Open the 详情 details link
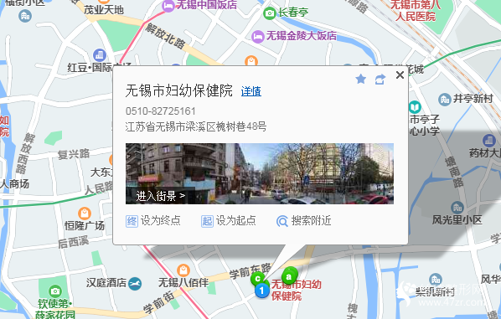The image size is (501, 319). 250,91
